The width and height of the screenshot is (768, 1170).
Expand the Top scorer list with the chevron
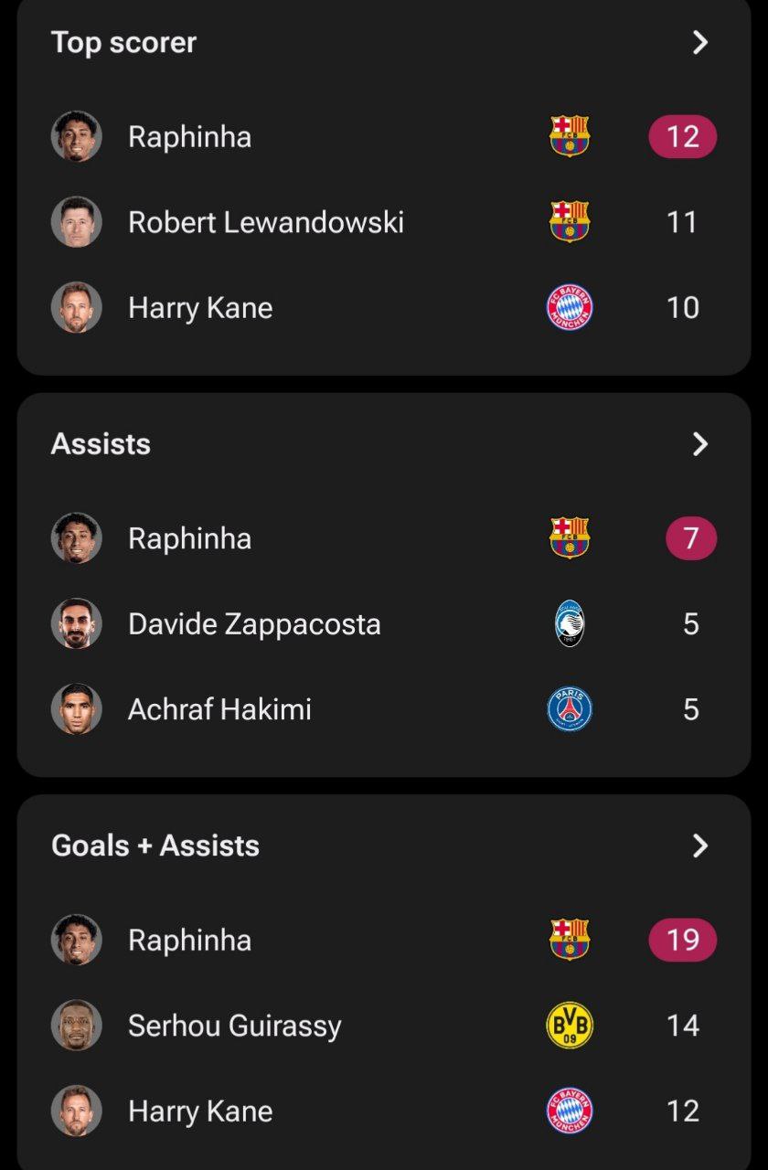(x=700, y=42)
